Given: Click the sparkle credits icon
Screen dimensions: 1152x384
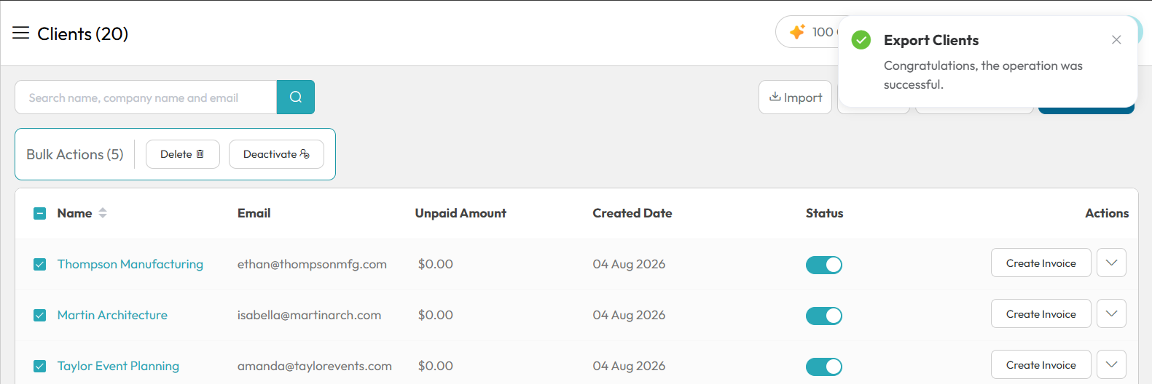Looking at the screenshot, I should (x=797, y=32).
